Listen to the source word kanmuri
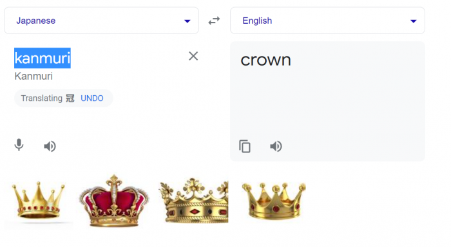This screenshot has width=451, height=247. (x=50, y=146)
